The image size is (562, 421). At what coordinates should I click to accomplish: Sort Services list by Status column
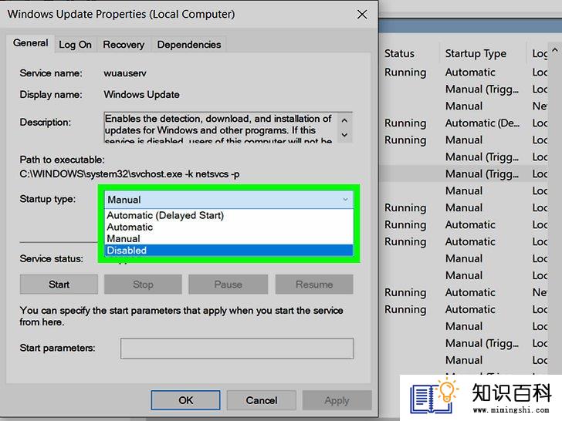[x=399, y=54]
